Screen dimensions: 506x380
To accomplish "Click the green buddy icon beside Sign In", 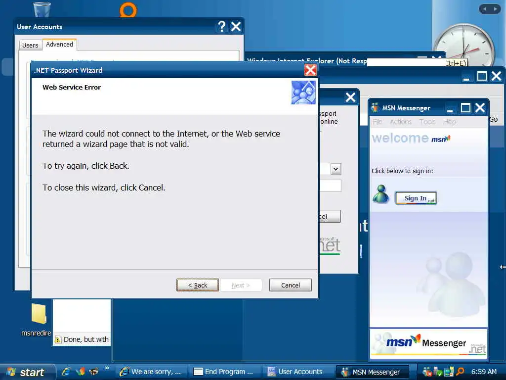I will (x=381, y=194).
